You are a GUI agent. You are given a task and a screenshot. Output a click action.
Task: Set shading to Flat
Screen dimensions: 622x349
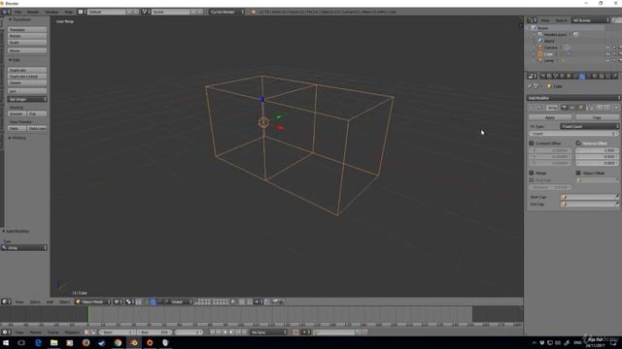[x=37, y=114]
